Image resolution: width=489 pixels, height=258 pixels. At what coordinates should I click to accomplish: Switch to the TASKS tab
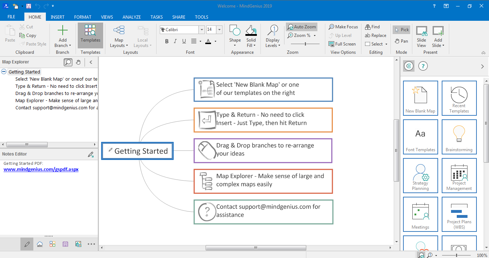[157, 17]
